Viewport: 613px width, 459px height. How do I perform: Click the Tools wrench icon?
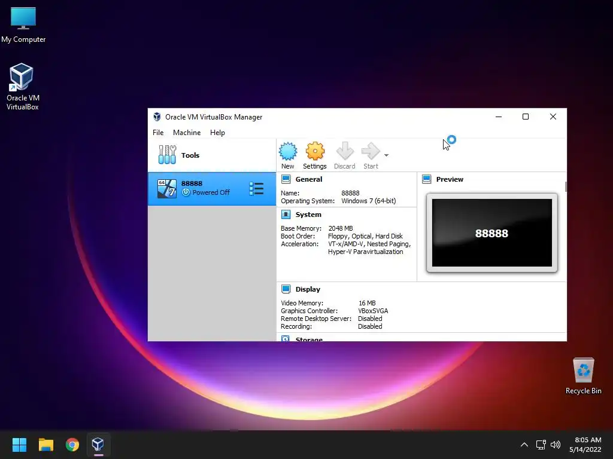point(168,155)
